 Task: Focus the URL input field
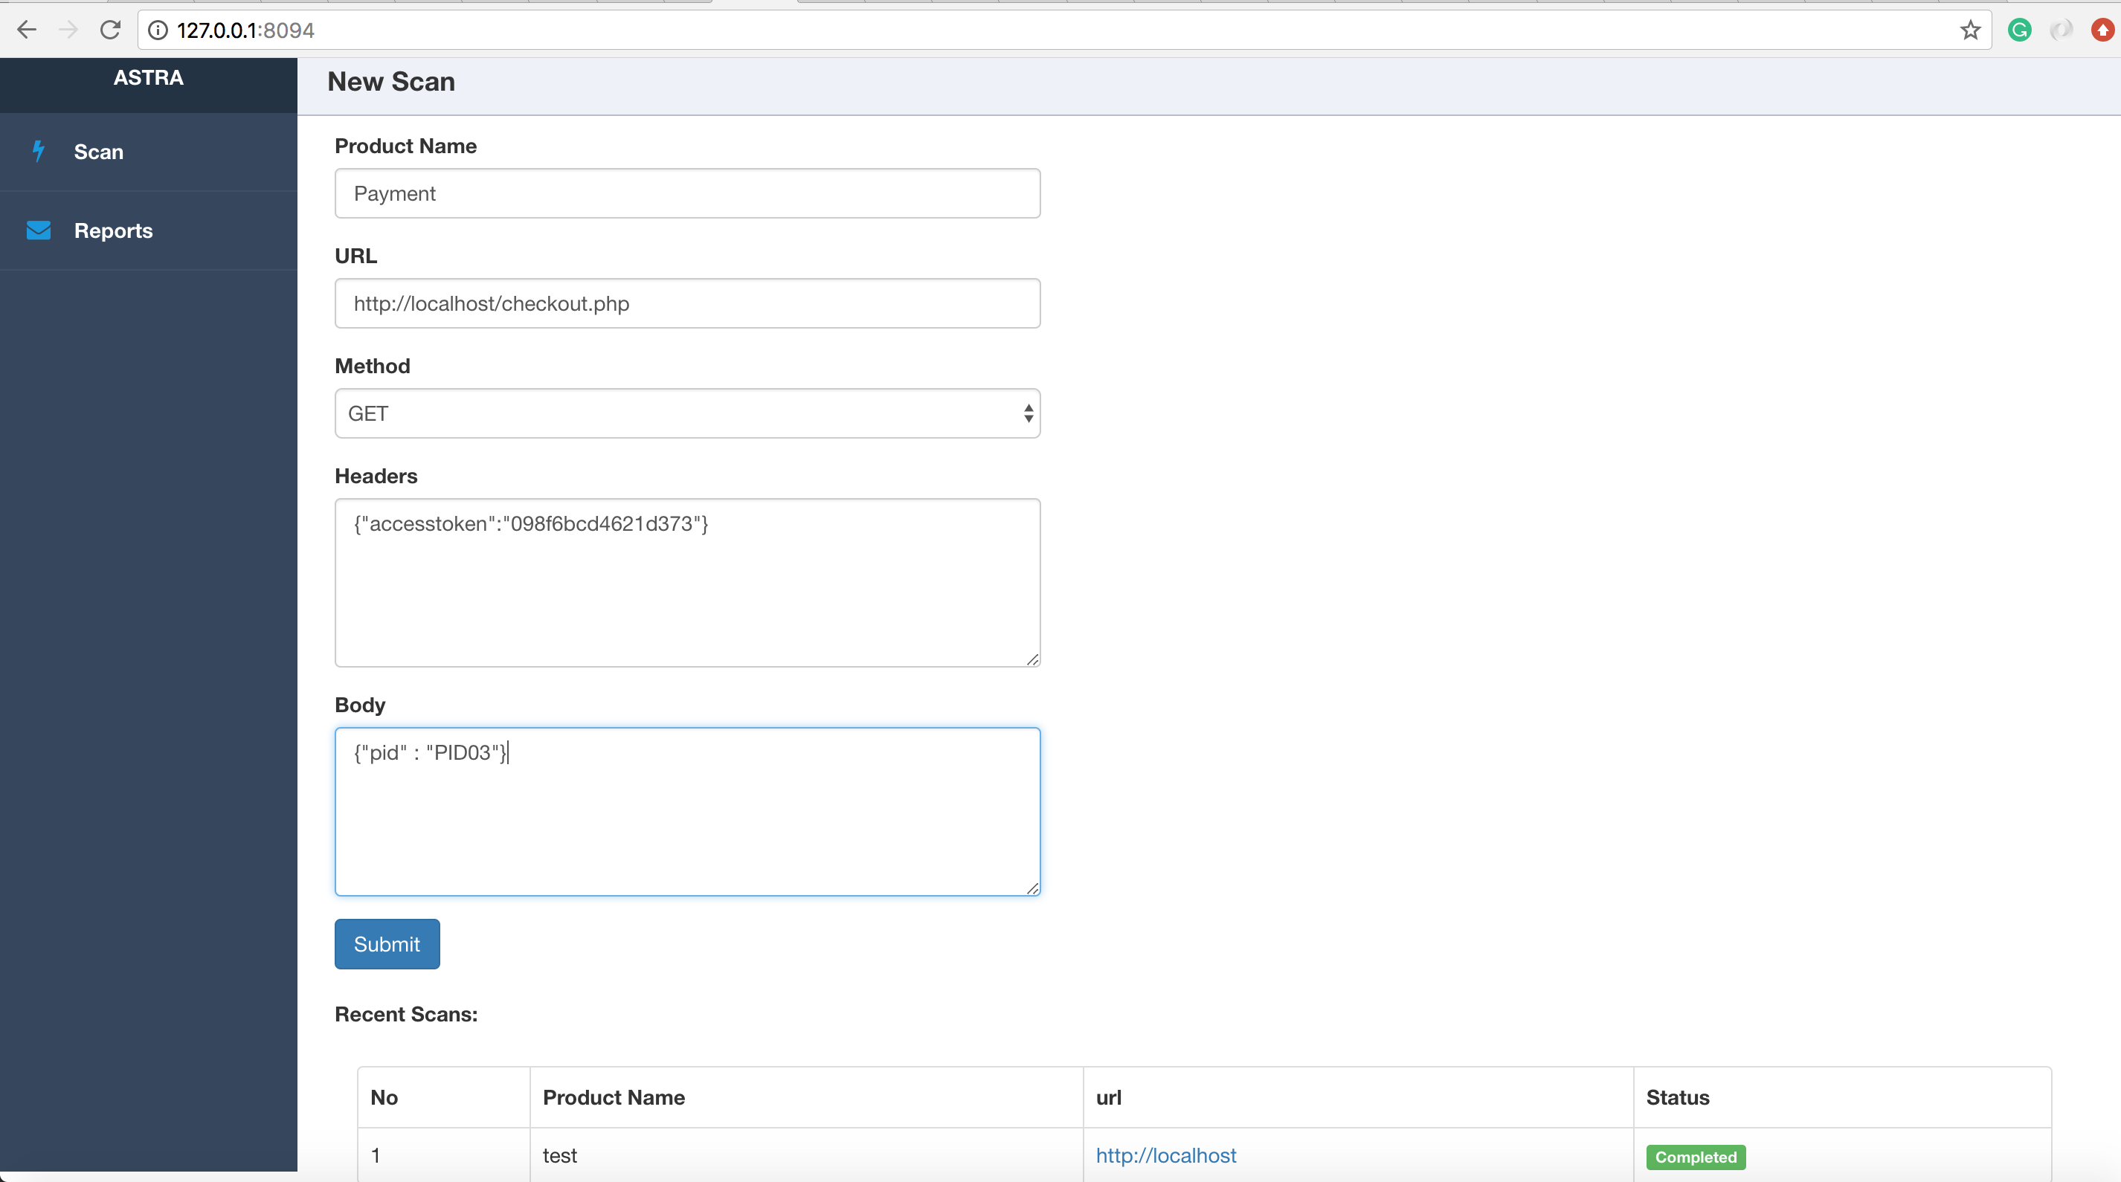point(687,304)
